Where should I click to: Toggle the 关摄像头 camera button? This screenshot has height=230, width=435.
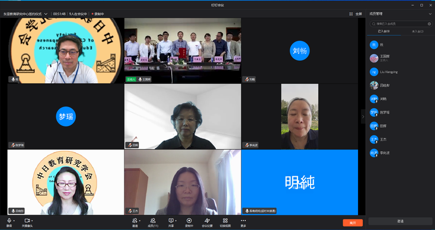27,221
